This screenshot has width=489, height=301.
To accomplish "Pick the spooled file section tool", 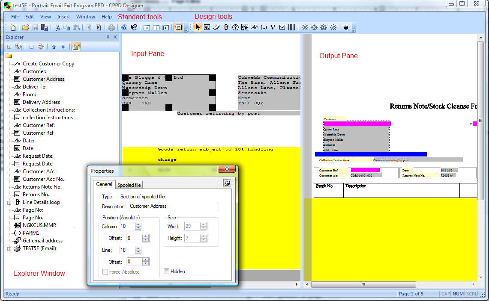I will 207,27.
